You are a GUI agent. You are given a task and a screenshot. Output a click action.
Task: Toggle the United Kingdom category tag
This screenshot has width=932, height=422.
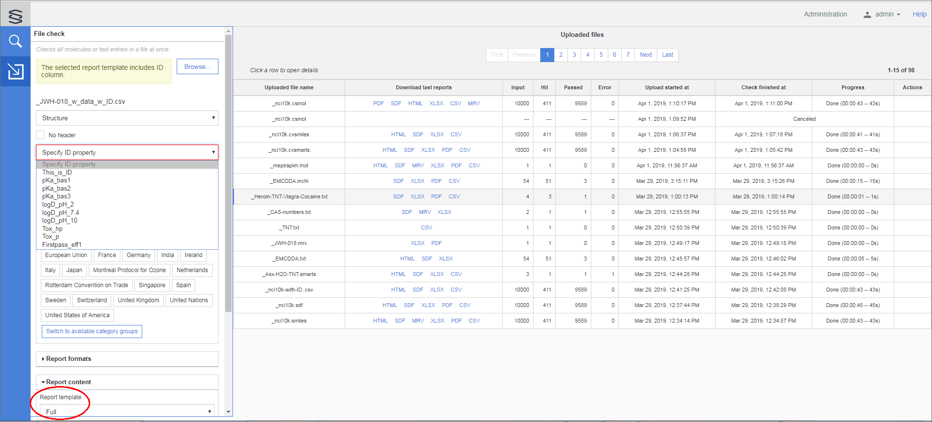[138, 300]
